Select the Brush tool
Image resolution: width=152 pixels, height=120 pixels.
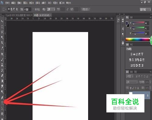click(2, 59)
